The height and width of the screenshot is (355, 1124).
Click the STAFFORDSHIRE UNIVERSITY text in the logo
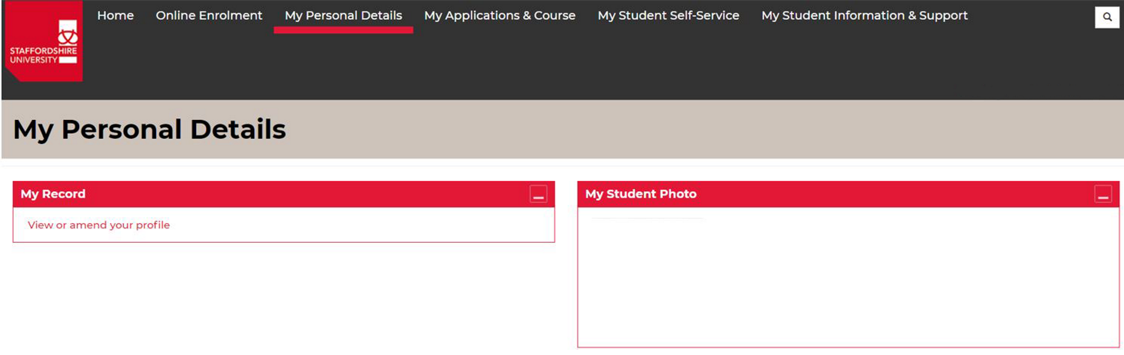[43, 55]
